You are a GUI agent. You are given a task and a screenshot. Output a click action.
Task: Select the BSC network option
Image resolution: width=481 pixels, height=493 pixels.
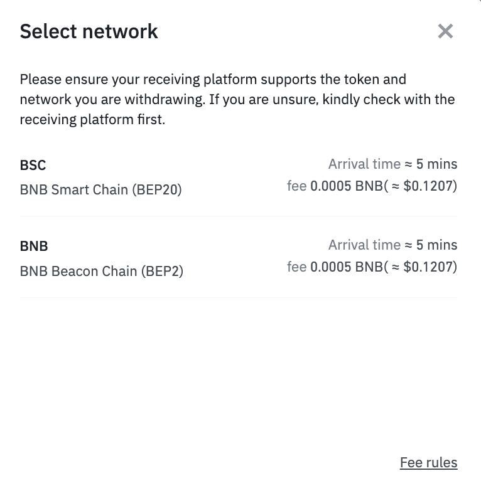coord(238,176)
